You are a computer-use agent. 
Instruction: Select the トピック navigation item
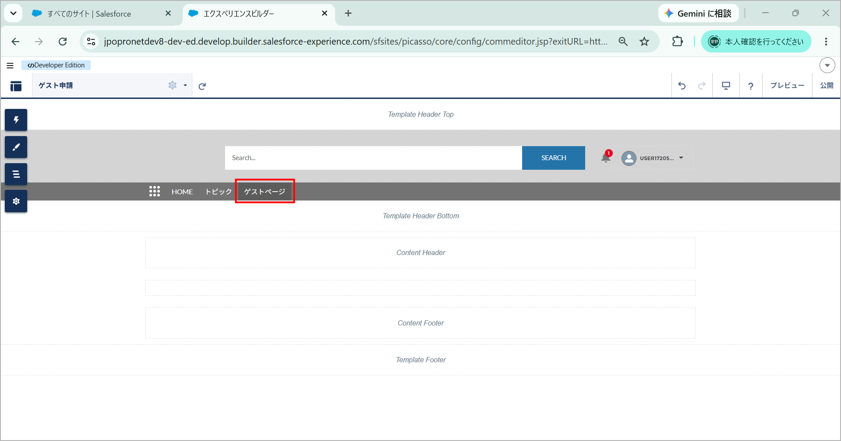(219, 192)
